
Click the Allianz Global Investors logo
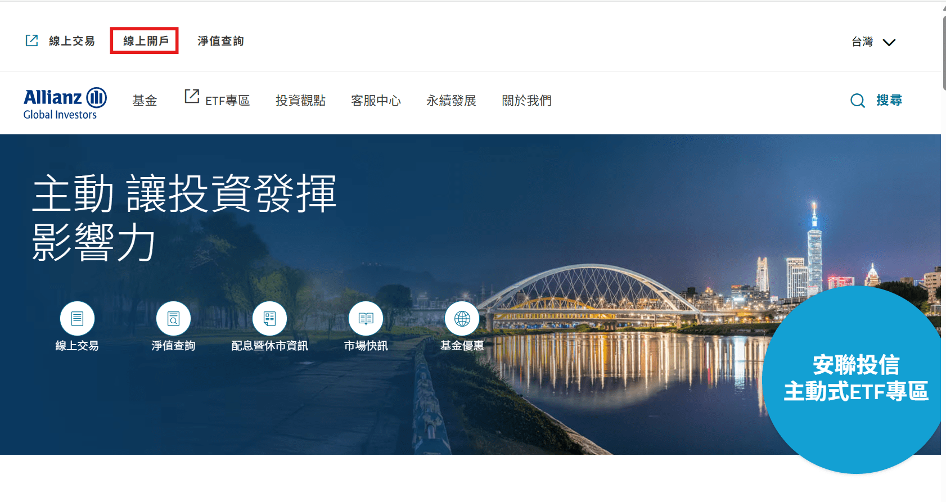(x=65, y=103)
